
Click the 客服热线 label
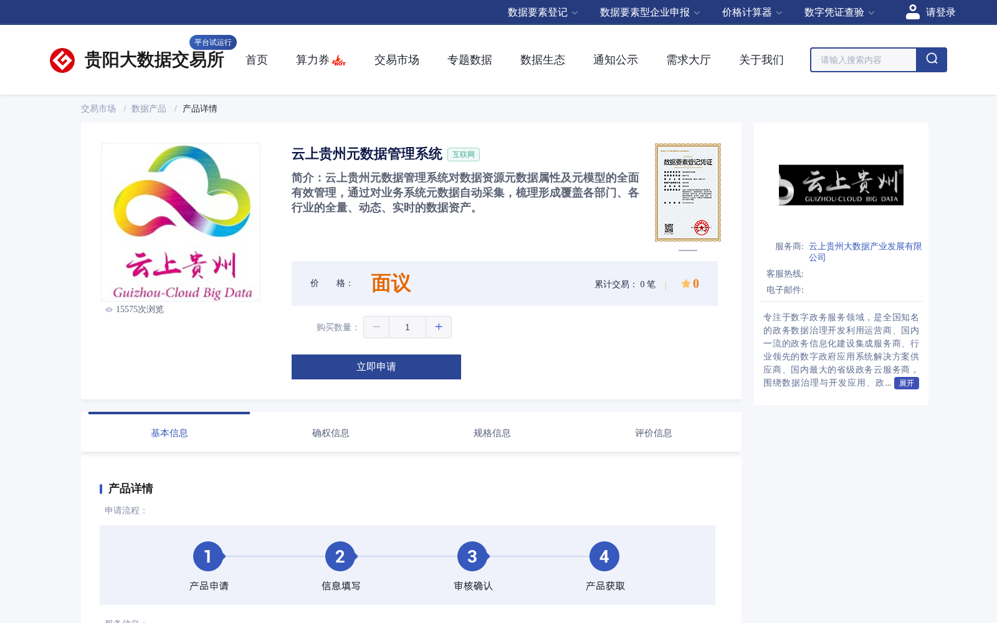coord(785,273)
